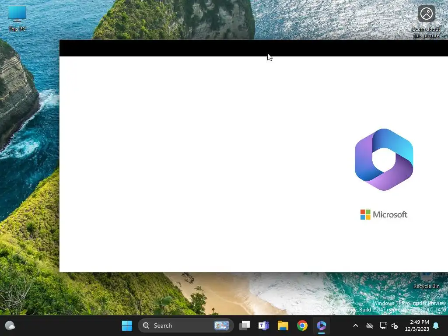Click the Microsoft 365 splash logo
Screen dimensions: 448x336
[x=384, y=159]
